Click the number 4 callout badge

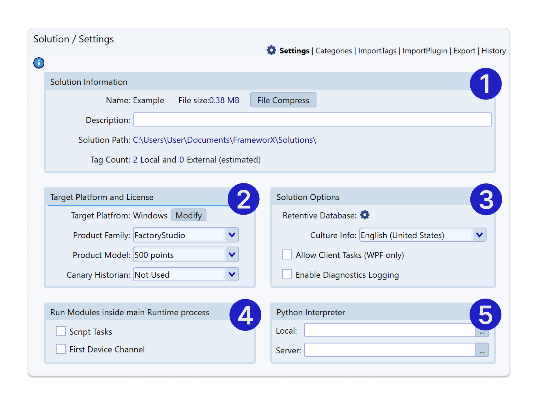245,315
